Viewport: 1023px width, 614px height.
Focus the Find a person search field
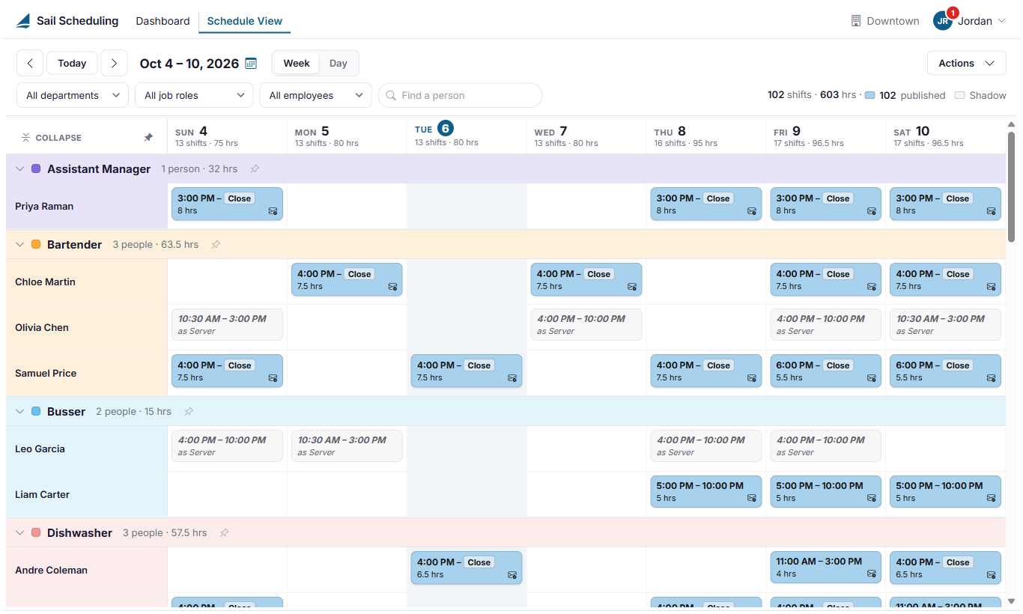click(x=460, y=96)
